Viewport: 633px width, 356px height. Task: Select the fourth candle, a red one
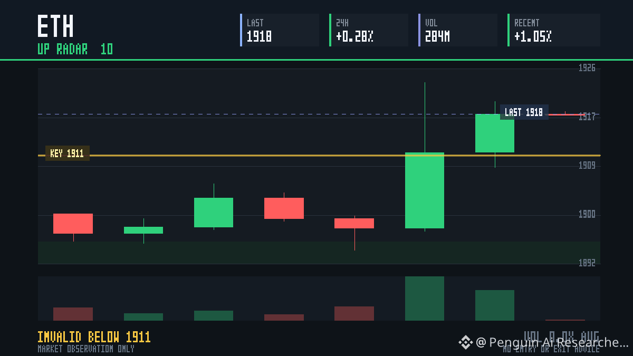coord(284,208)
